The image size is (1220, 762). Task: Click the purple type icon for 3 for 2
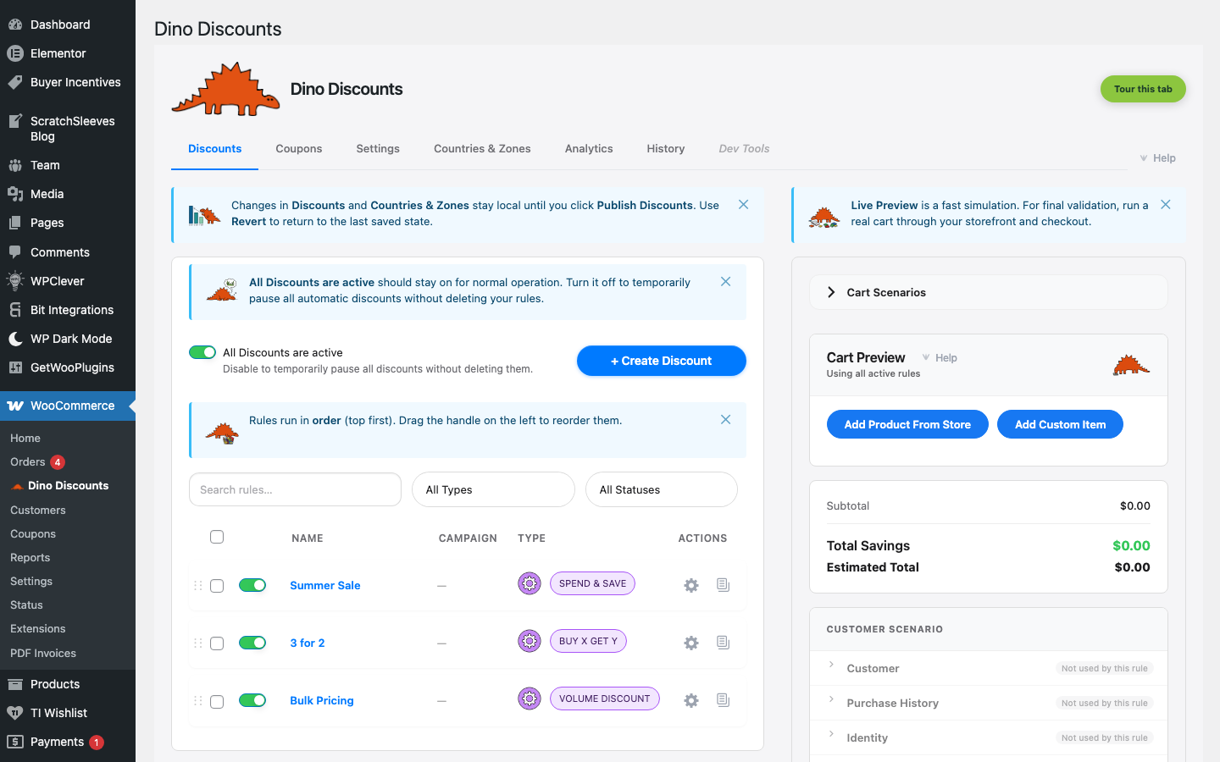[530, 641]
